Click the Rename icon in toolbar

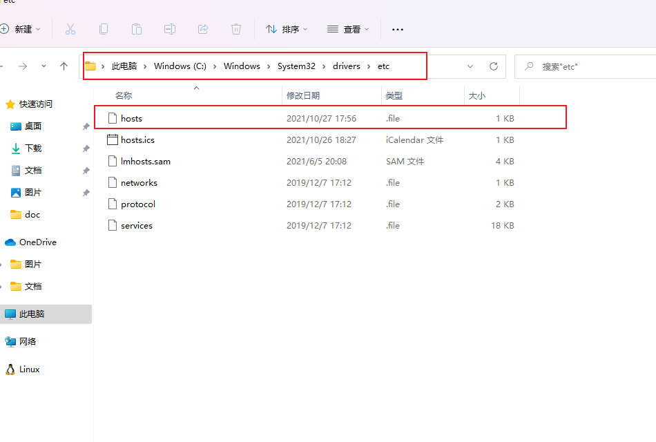point(169,29)
